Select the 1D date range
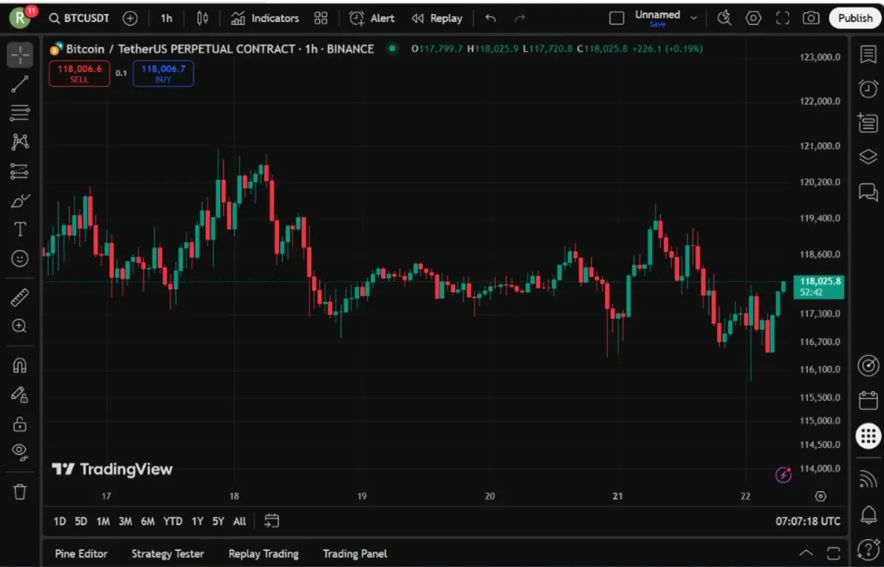 (x=59, y=521)
